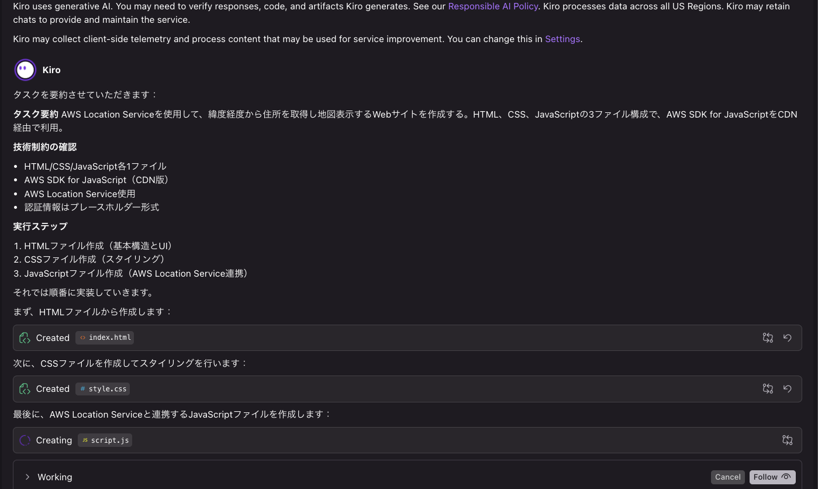Screen dimensions: 818x489
Task: Revert the index.html file creation
Action: click(x=788, y=338)
